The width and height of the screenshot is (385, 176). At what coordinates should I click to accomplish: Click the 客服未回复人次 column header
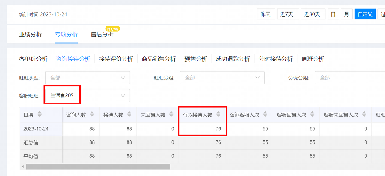(341, 115)
